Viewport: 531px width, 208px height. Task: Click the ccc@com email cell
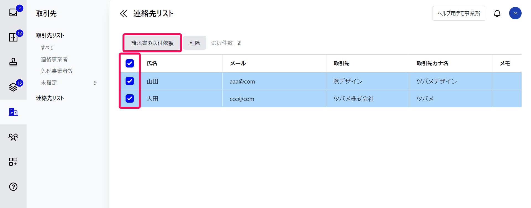point(274,99)
